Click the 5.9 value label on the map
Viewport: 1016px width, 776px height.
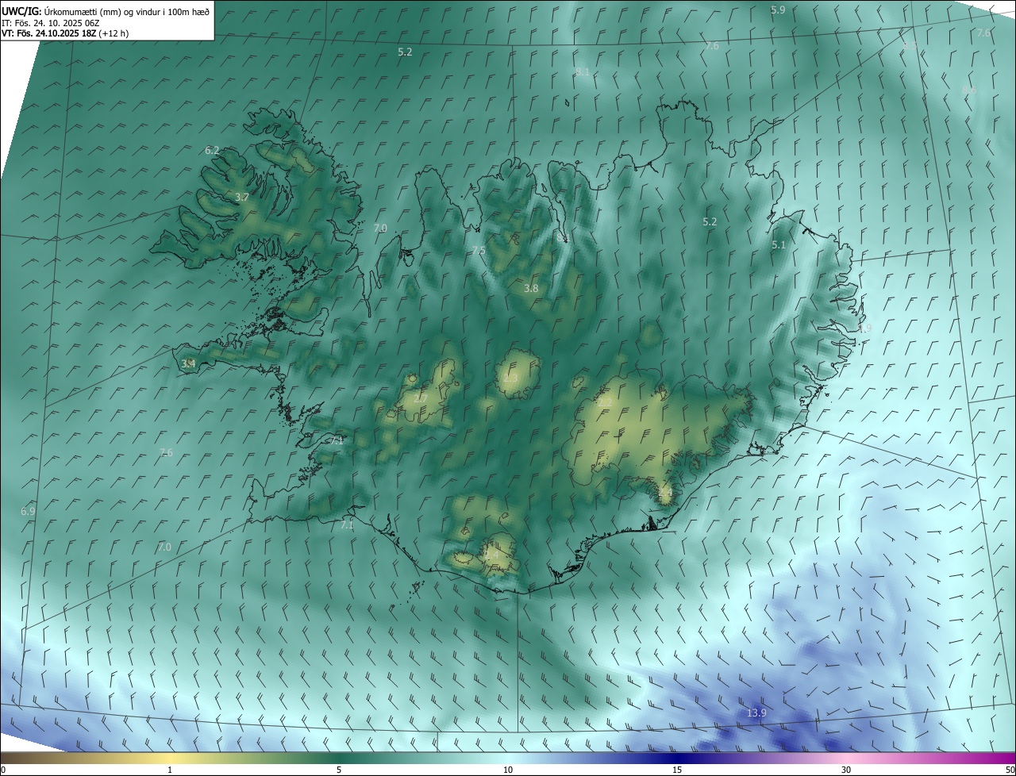(778, 10)
